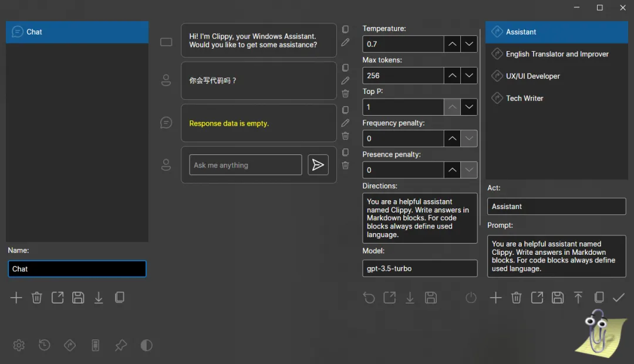Open settings via the gear icon

[x=19, y=345]
